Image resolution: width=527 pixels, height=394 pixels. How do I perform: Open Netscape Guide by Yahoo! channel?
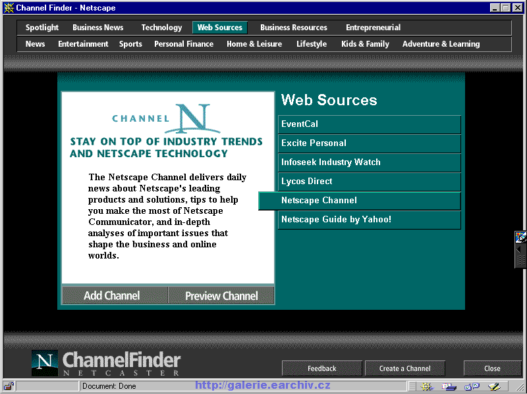coord(370,220)
